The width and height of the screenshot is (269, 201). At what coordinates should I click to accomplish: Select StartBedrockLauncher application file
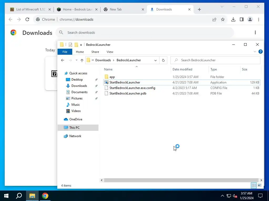point(182,82)
